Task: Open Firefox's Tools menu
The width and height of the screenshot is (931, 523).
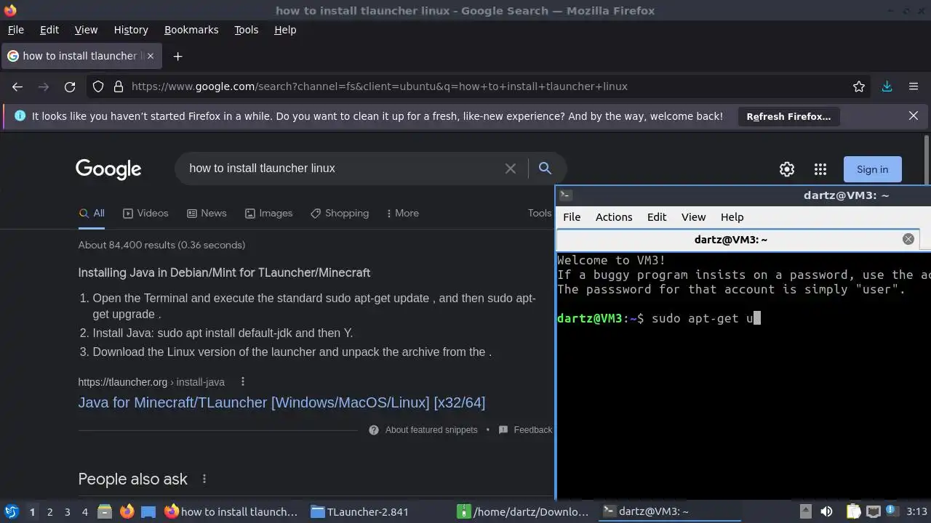Action: click(246, 30)
